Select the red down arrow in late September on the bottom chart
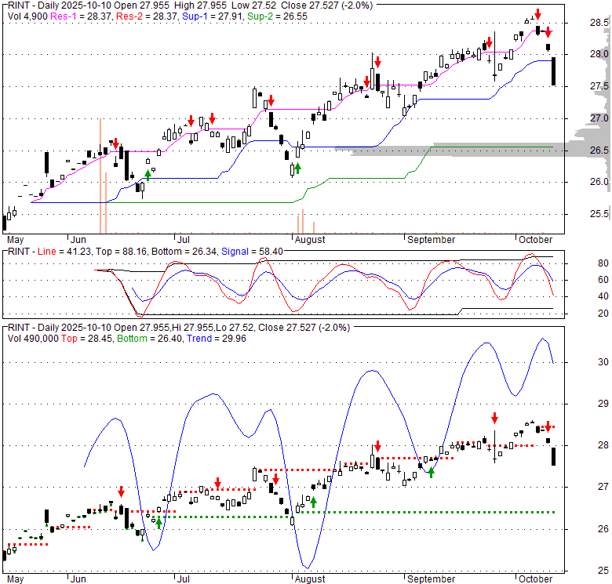This screenshot has height=584, width=612. pyautogui.click(x=494, y=418)
